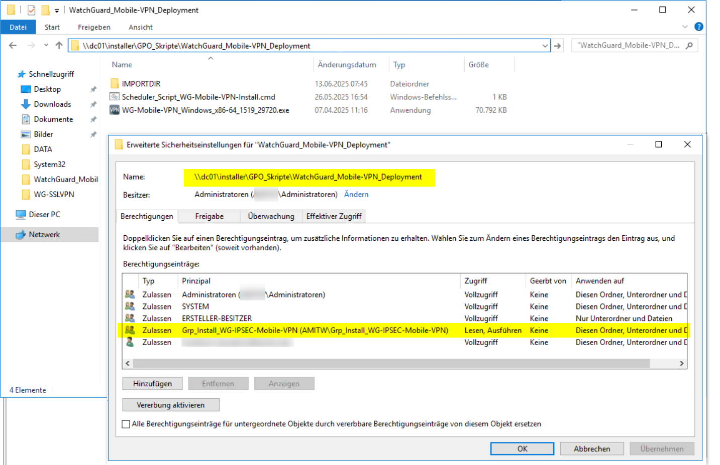Click search magnifier icon in Explorer
The width and height of the screenshot is (720, 465).
(x=689, y=46)
